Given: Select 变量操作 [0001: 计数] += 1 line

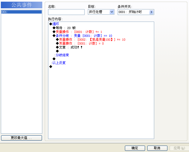Looking at the screenshot, I should [x=77, y=32].
